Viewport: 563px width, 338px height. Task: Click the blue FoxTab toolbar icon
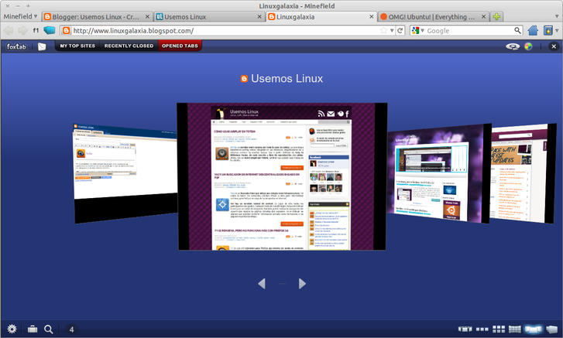50,30
